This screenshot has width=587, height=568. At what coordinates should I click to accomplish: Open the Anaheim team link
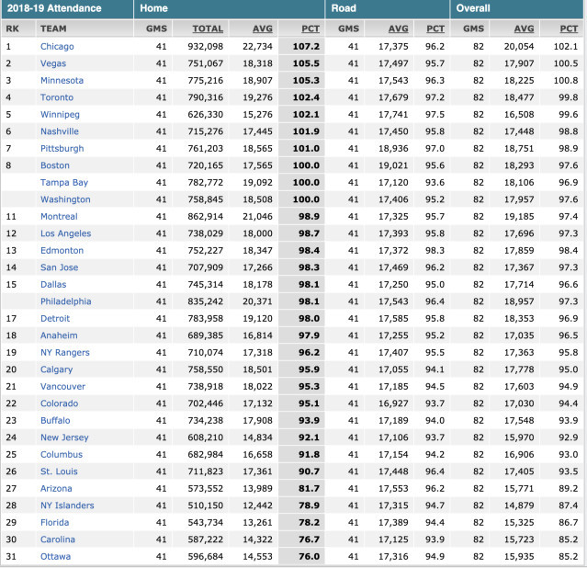[59, 335]
